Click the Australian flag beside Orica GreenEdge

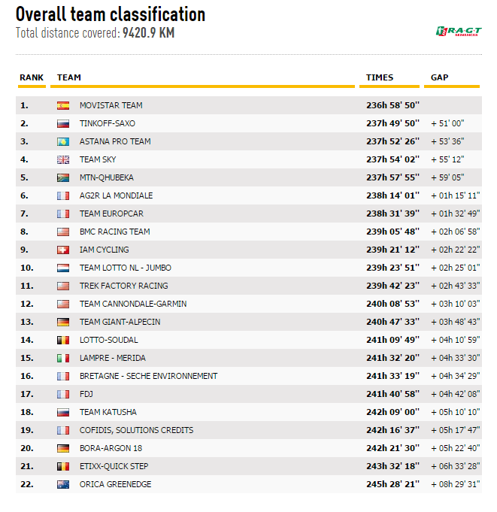[x=63, y=485]
